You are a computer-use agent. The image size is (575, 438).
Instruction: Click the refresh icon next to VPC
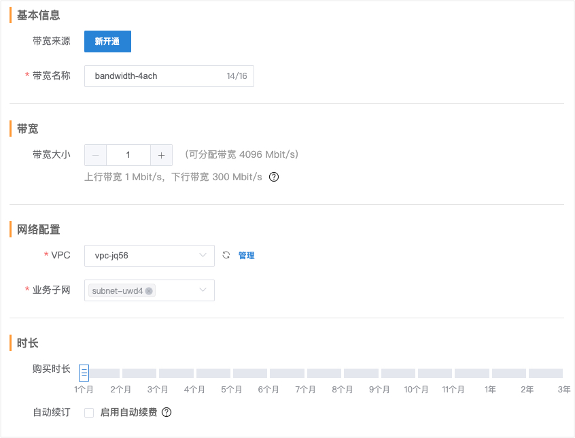pos(227,255)
